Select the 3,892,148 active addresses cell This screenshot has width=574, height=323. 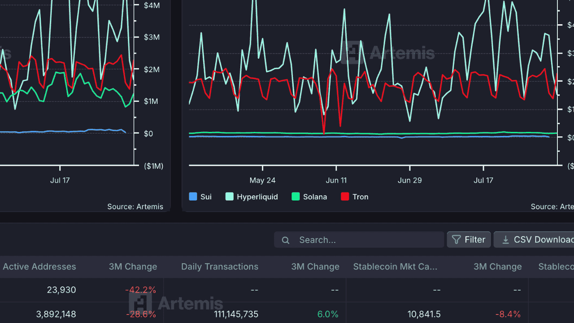[x=56, y=314]
